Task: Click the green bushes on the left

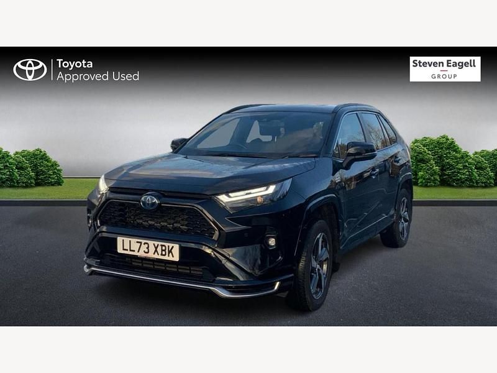Action: (x=30, y=168)
